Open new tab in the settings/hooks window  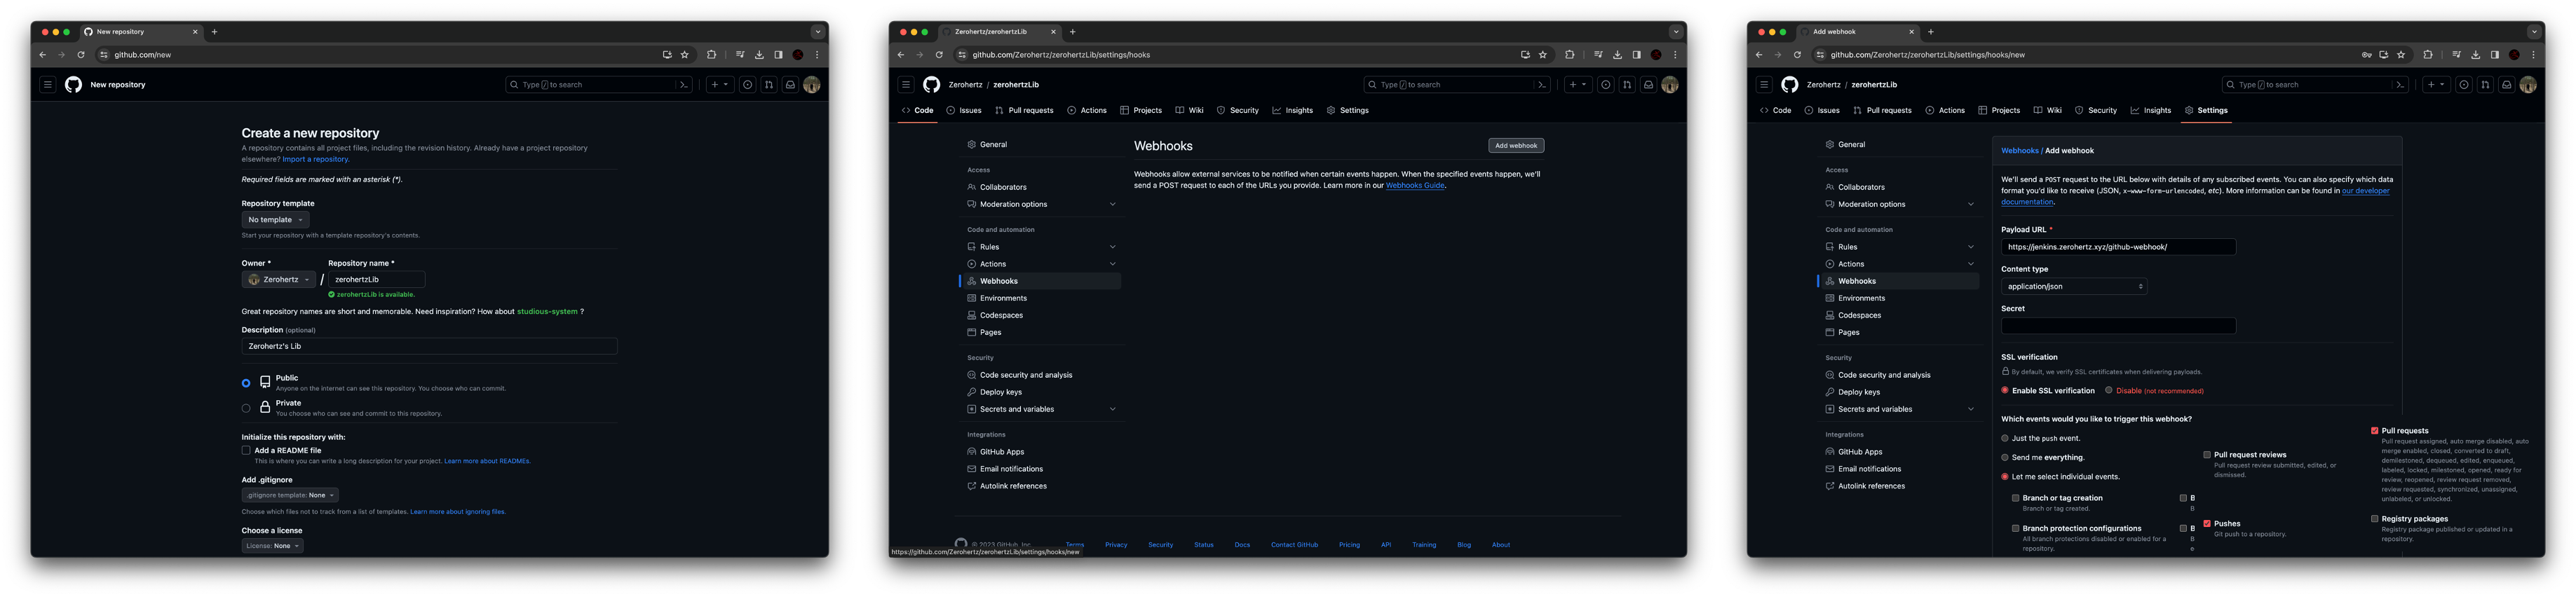1073,32
